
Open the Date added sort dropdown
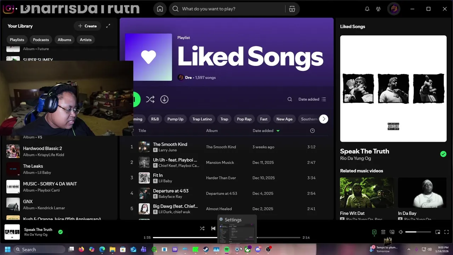pos(312,100)
